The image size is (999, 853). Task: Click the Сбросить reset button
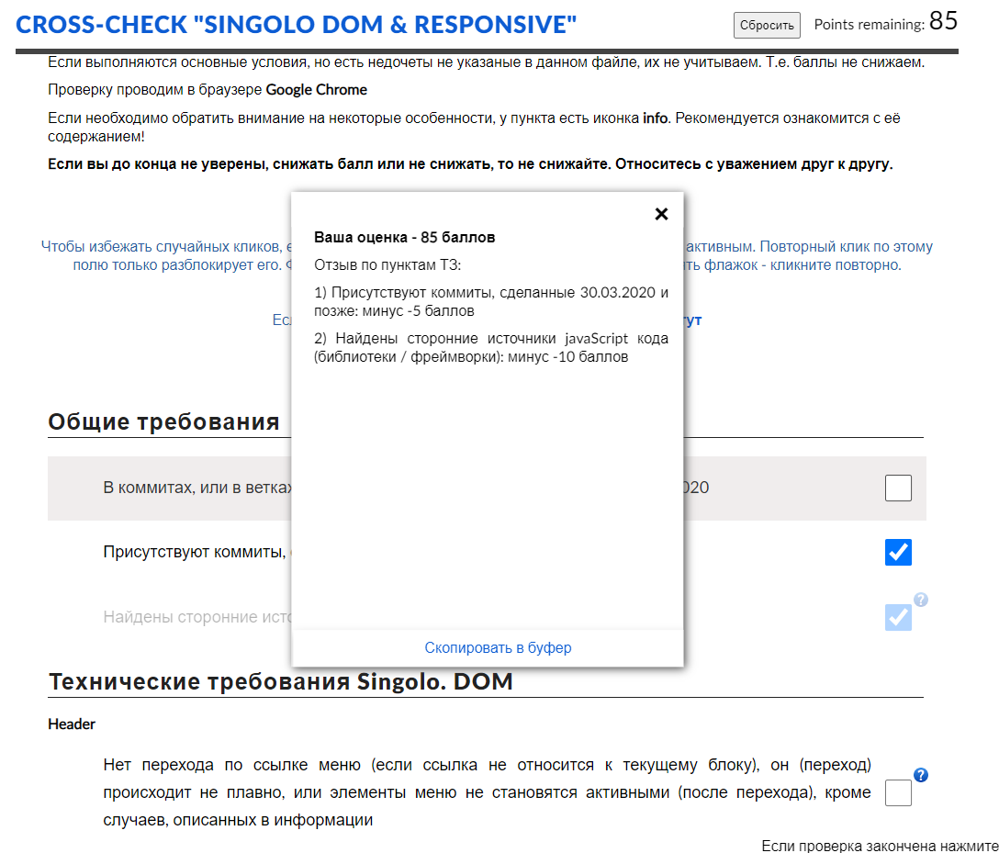point(767,26)
